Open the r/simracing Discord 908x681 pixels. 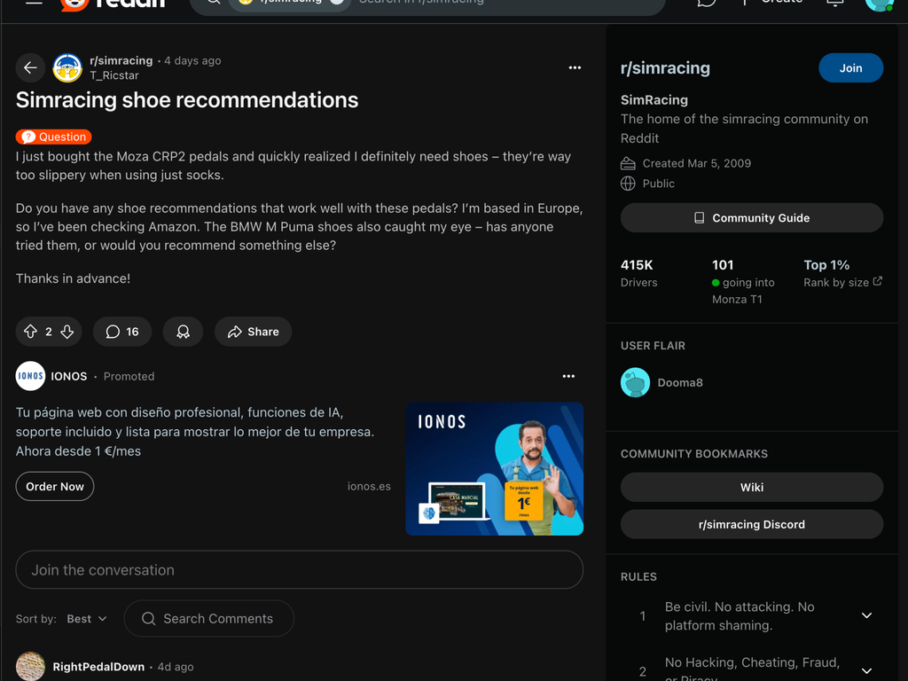click(x=751, y=524)
